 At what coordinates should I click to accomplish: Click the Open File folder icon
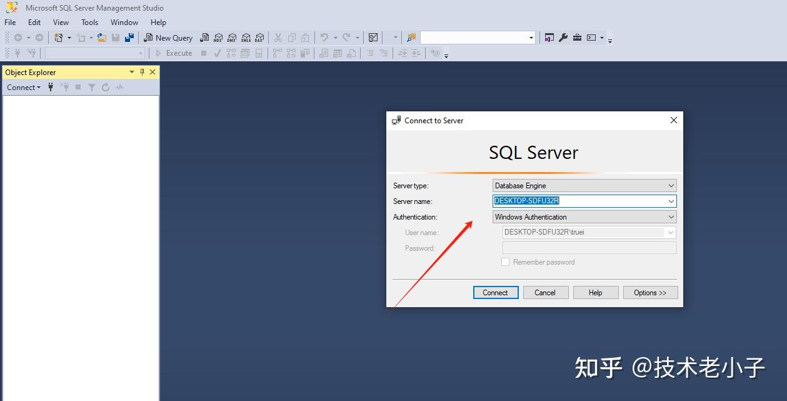pyautogui.click(x=101, y=38)
